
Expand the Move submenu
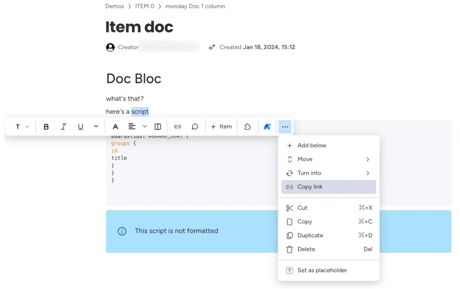click(x=328, y=159)
